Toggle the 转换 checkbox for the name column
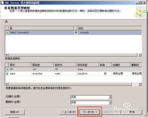148x118 pixels. coord(105,74)
